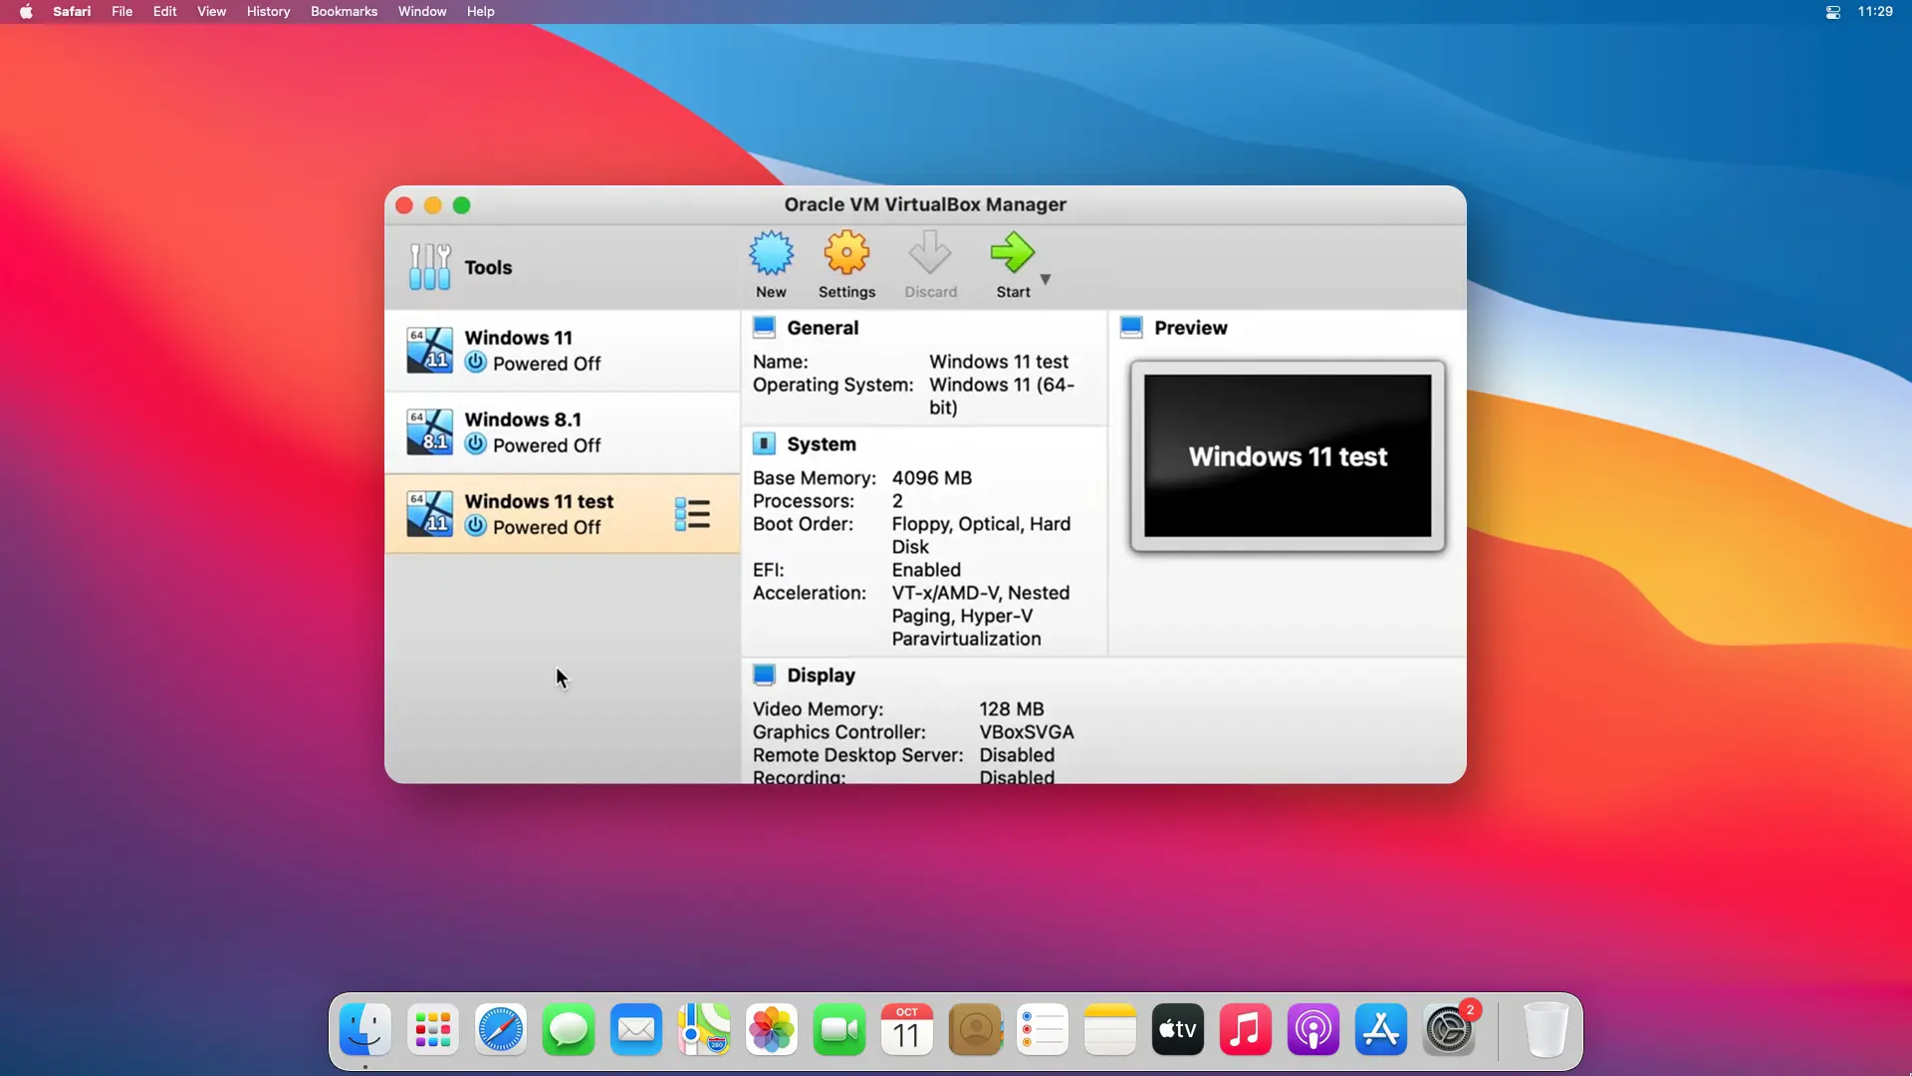1912x1076 pixels.
Task: Start the Windows 11 test VM
Action: click(x=1013, y=263)
